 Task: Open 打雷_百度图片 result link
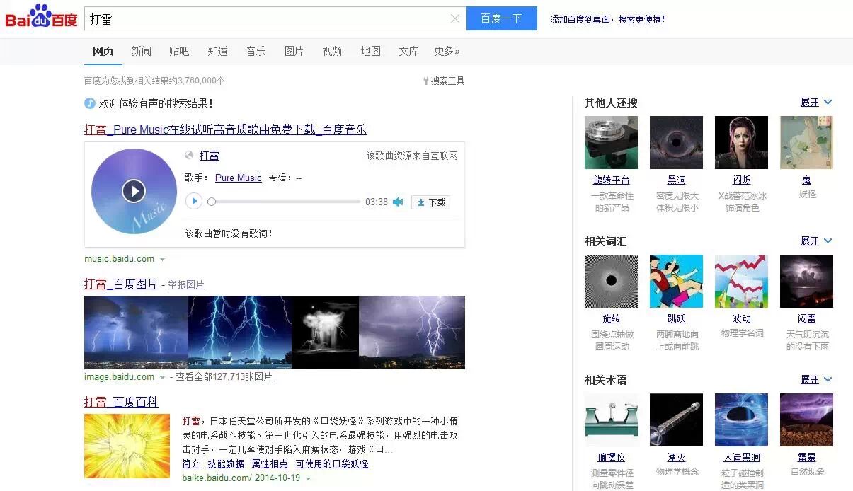tap(121, 284)
